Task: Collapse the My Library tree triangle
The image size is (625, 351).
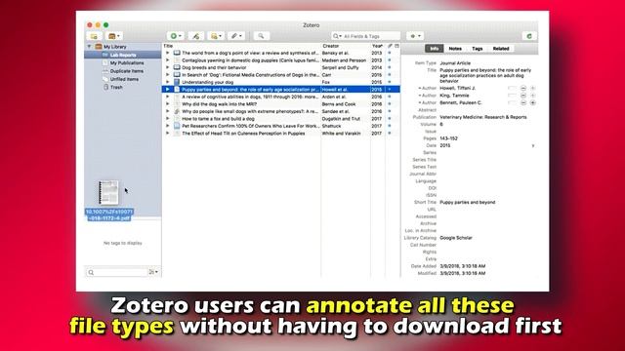Action: (89, 47)
